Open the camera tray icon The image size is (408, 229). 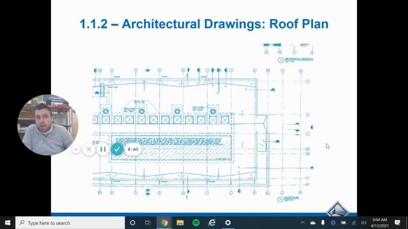click(344, 223)
